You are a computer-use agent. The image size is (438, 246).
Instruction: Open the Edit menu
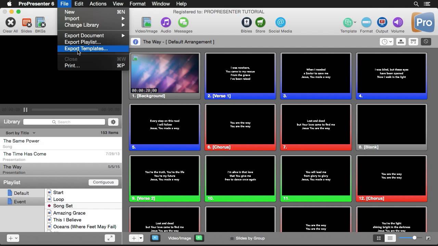tap(79, 4)
